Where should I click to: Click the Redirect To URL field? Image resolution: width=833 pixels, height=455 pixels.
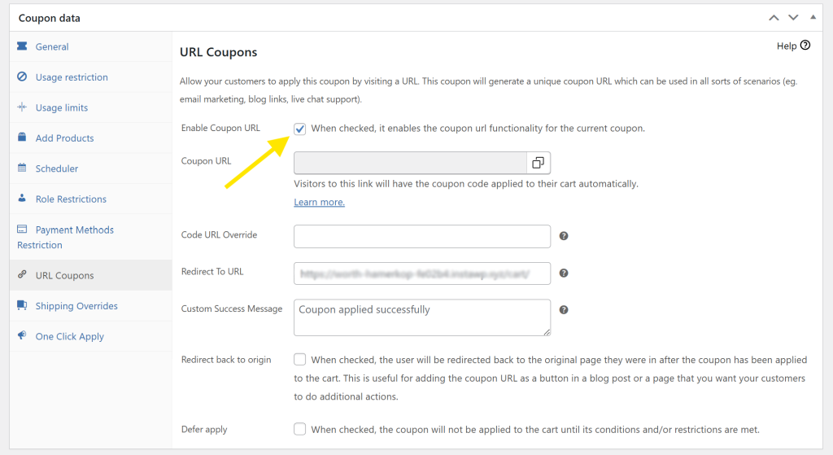(422, 273)
